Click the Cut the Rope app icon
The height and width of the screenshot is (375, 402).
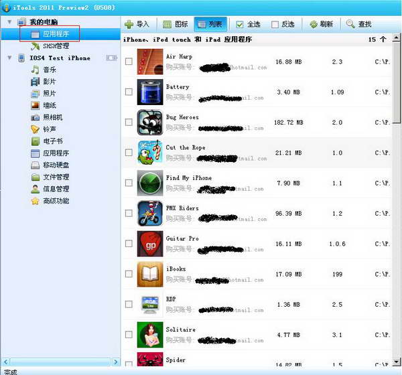tap(150, 153)
